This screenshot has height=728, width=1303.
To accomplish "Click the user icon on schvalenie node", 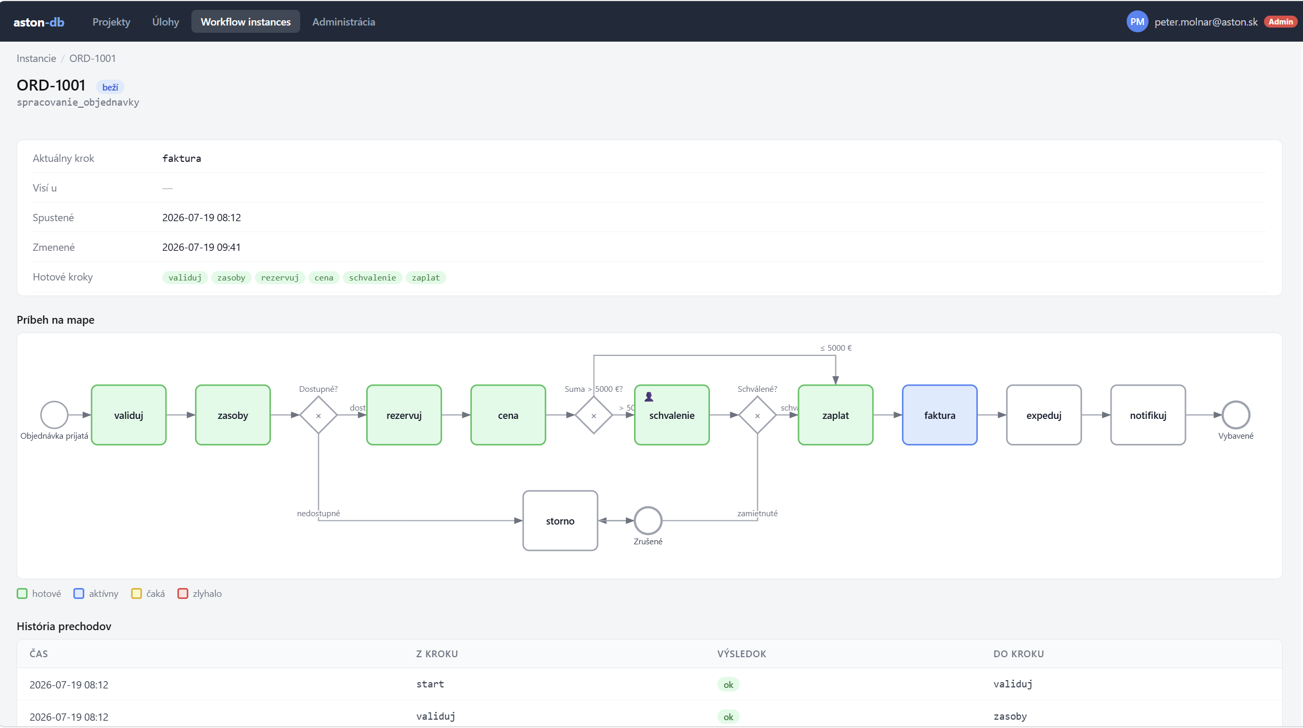I will pyautogui.click(x=649, y=397).
